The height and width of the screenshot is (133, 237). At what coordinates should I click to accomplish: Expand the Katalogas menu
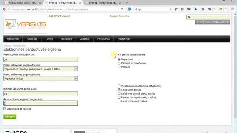[33, 39]
